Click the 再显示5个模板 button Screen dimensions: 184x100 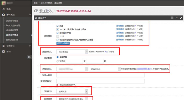tap(63, 43)
